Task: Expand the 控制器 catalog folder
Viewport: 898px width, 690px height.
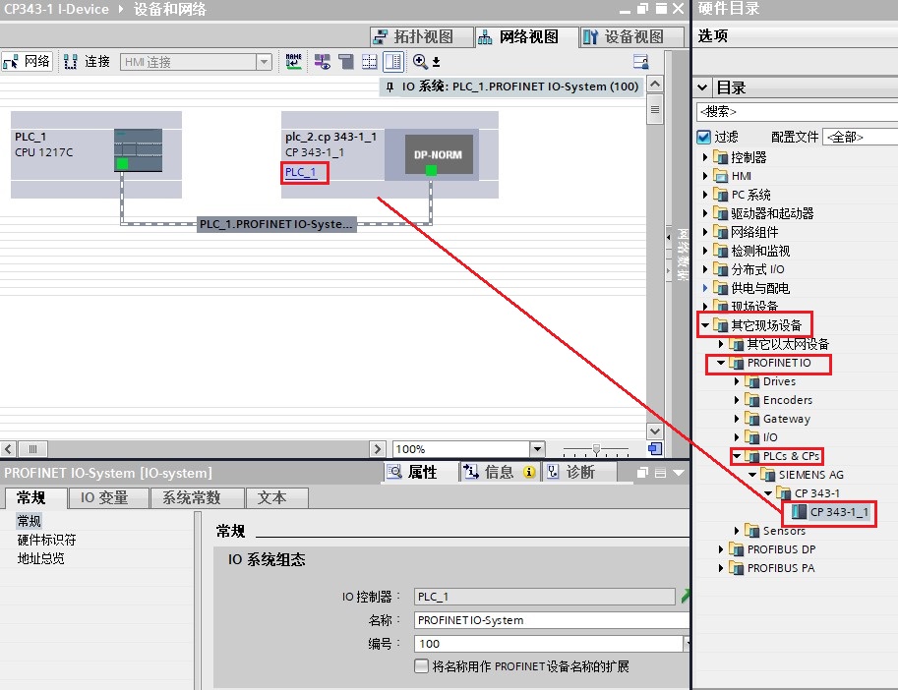Action: point(705,156)
